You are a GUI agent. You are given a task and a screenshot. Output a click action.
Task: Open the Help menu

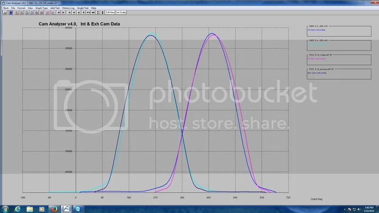point(93,8)
